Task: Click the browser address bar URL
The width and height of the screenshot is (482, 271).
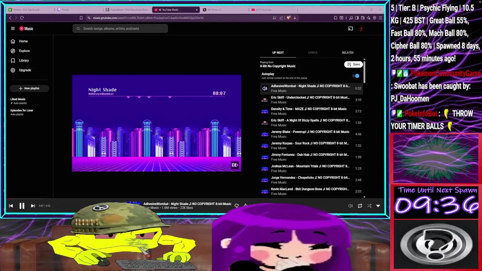Action: click(x=148, y=18)
